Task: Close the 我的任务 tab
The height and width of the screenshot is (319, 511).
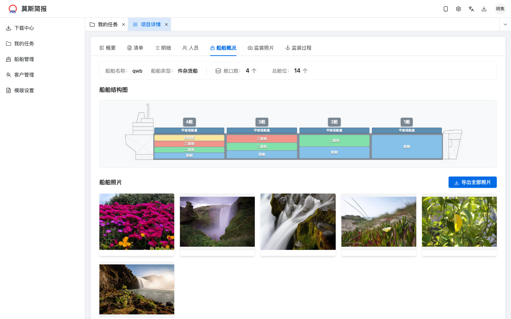Action: pyautogui.click(x=123, y=24)
